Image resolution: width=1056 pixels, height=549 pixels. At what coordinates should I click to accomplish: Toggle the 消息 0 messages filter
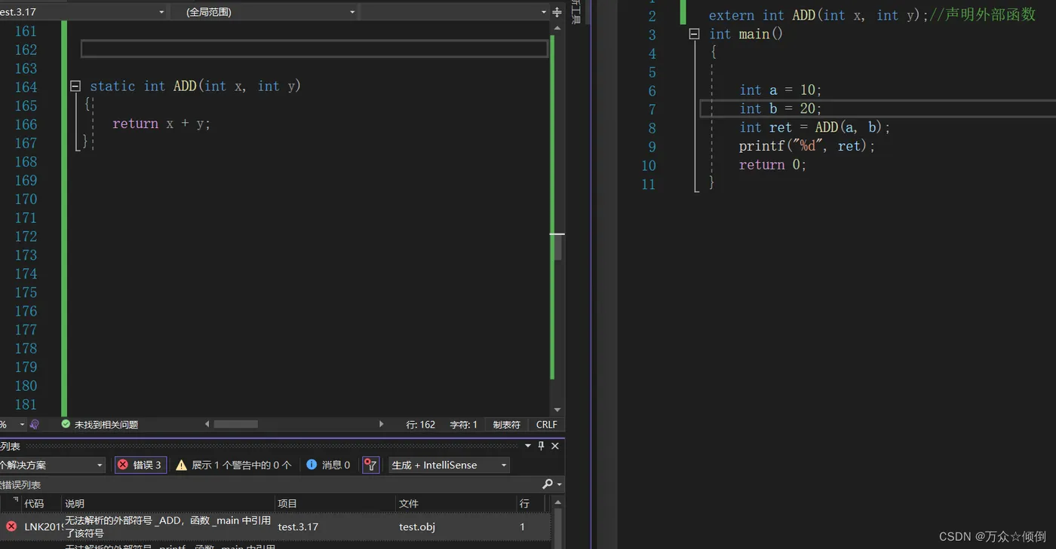pos(328,465)
